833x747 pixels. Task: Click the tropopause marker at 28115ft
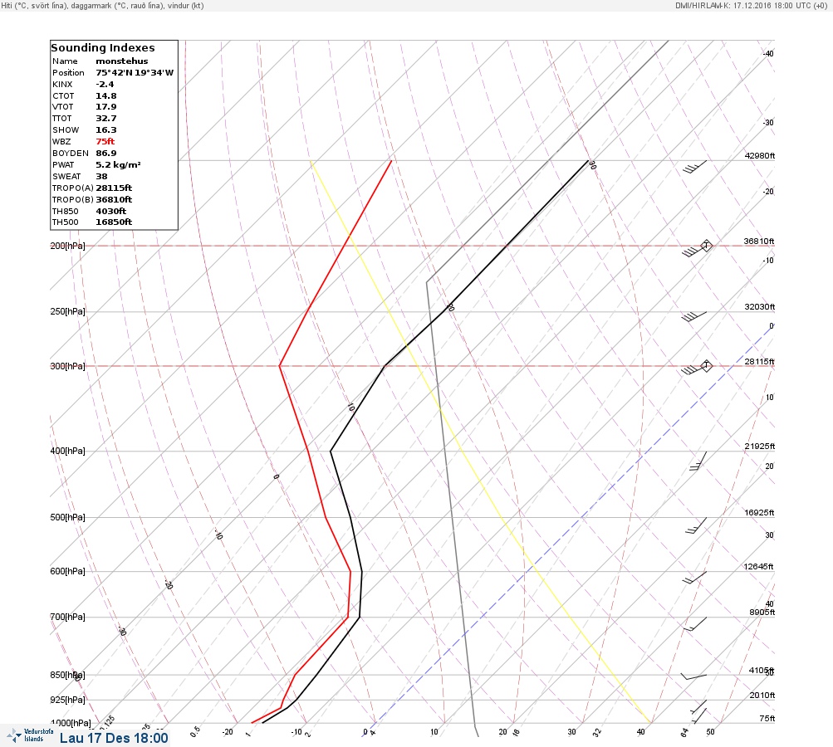[x=706, y=366]
